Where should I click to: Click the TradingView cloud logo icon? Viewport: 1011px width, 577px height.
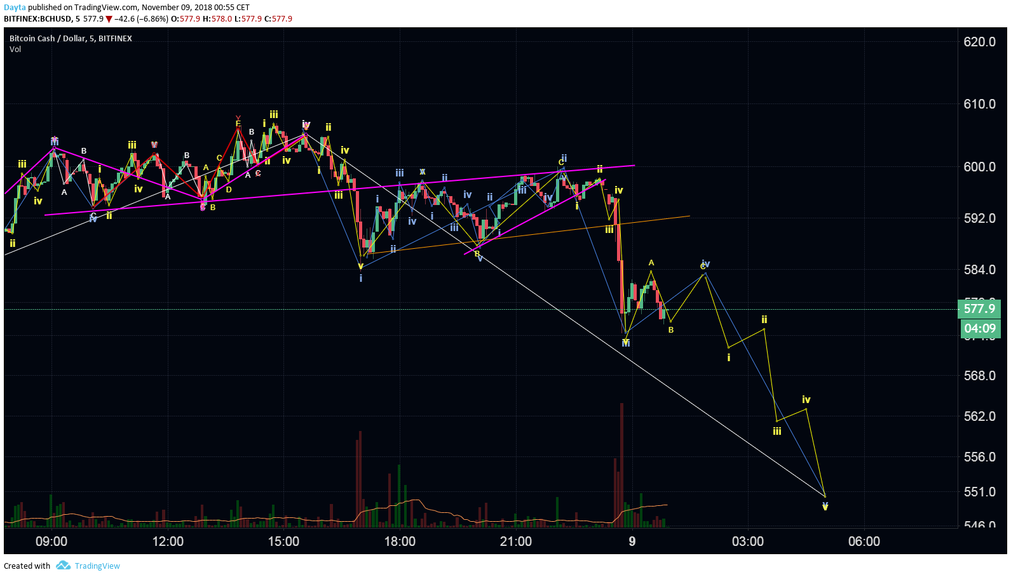click(x=63, y=566)
